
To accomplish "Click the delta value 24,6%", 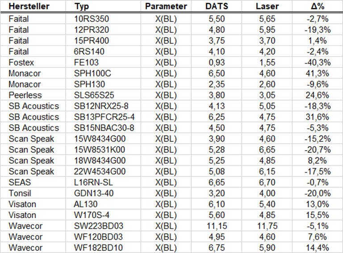I will point(318,95).
